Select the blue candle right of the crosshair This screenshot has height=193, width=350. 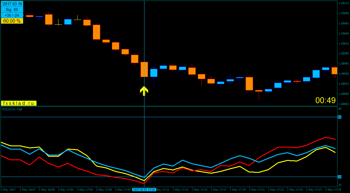(x=154, y=73)
